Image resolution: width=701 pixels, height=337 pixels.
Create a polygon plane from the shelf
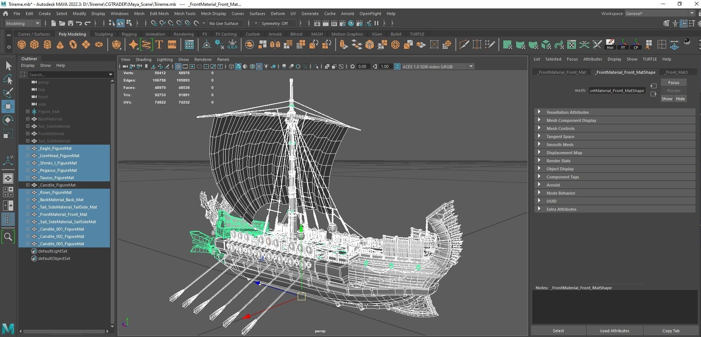tap(86, 45)
